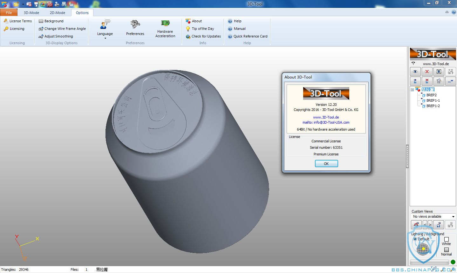Click Adjust Smoothing

[56, 36]
